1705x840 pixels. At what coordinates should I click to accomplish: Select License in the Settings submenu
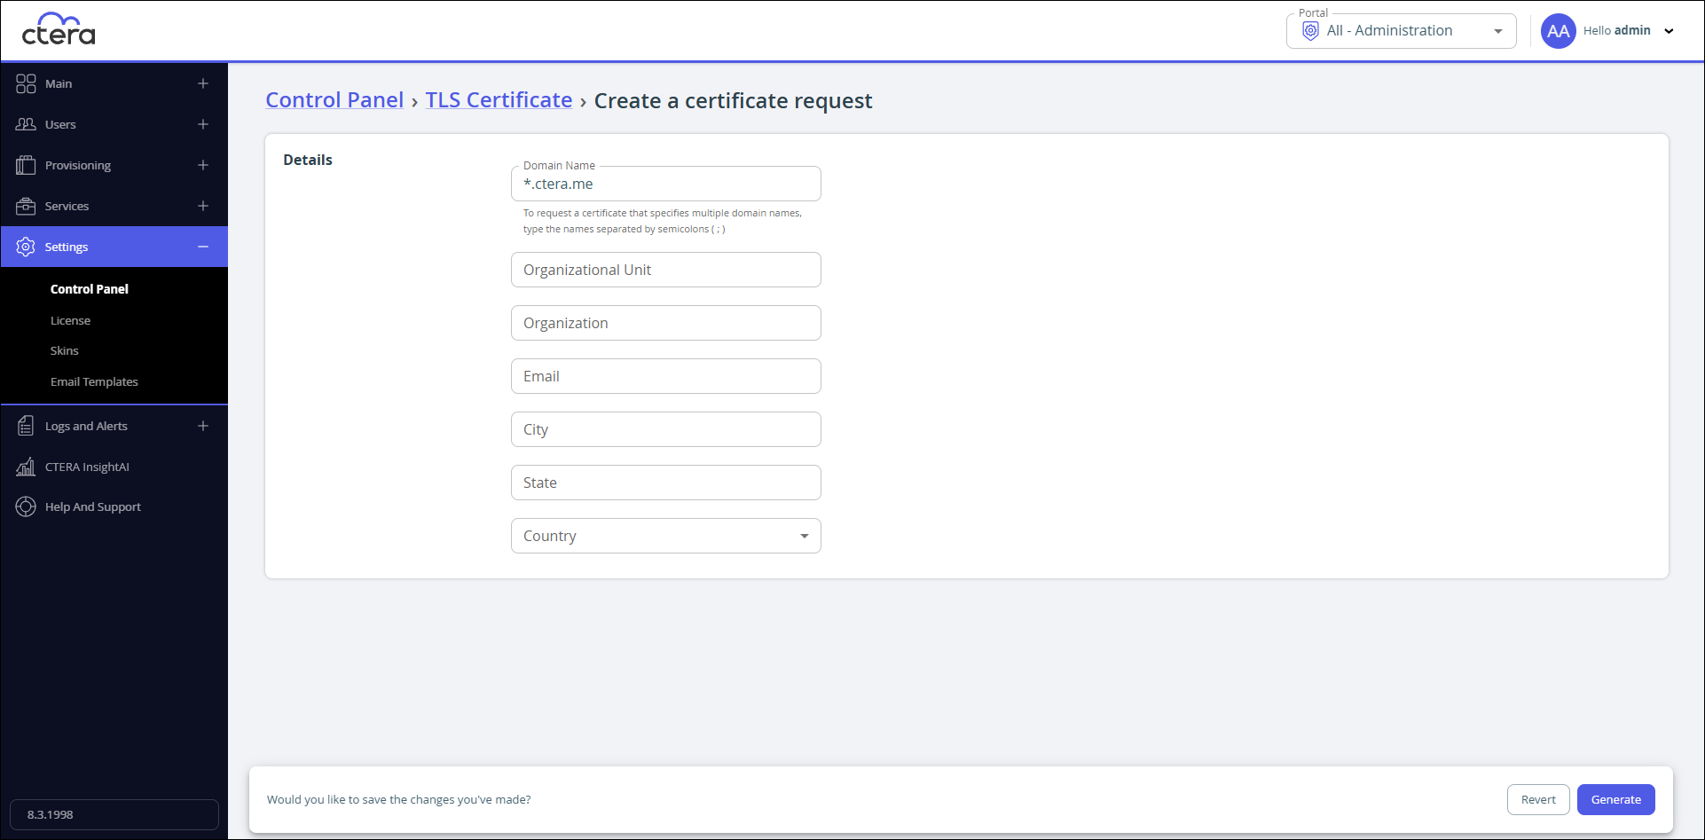(70, 320)
